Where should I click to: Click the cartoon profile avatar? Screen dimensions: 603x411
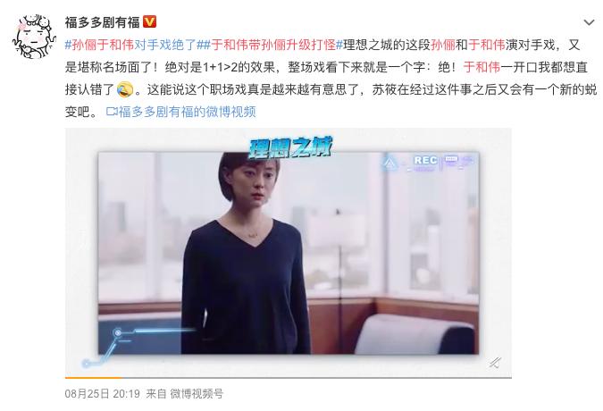[34, 37]
